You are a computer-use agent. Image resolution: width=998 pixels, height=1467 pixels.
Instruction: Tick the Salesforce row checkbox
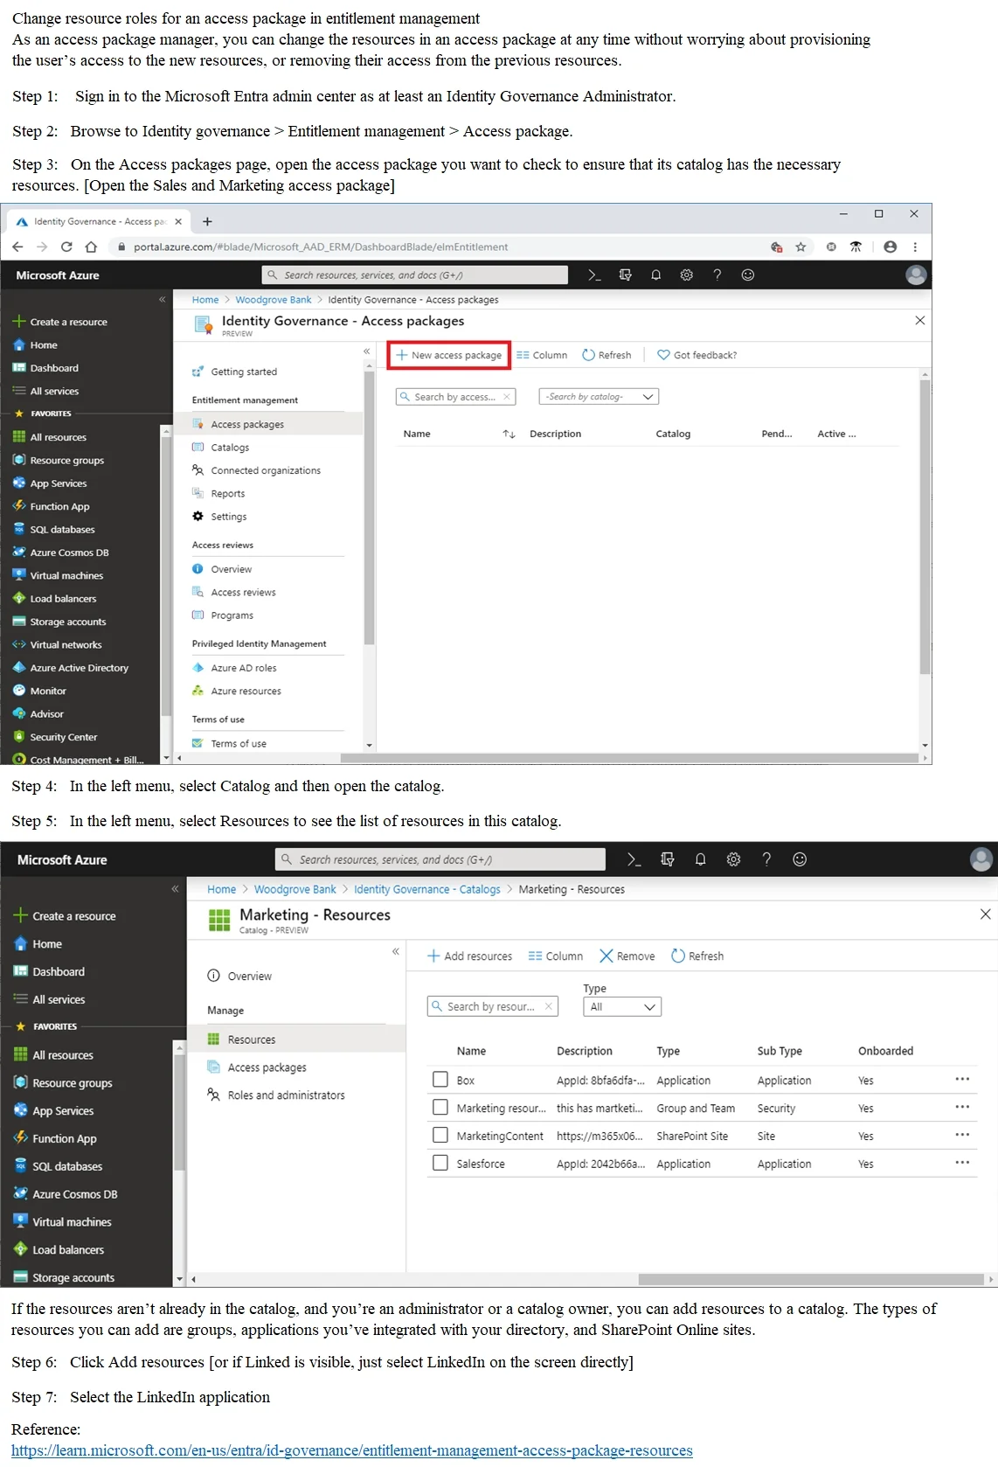(x=440, y=1163)
